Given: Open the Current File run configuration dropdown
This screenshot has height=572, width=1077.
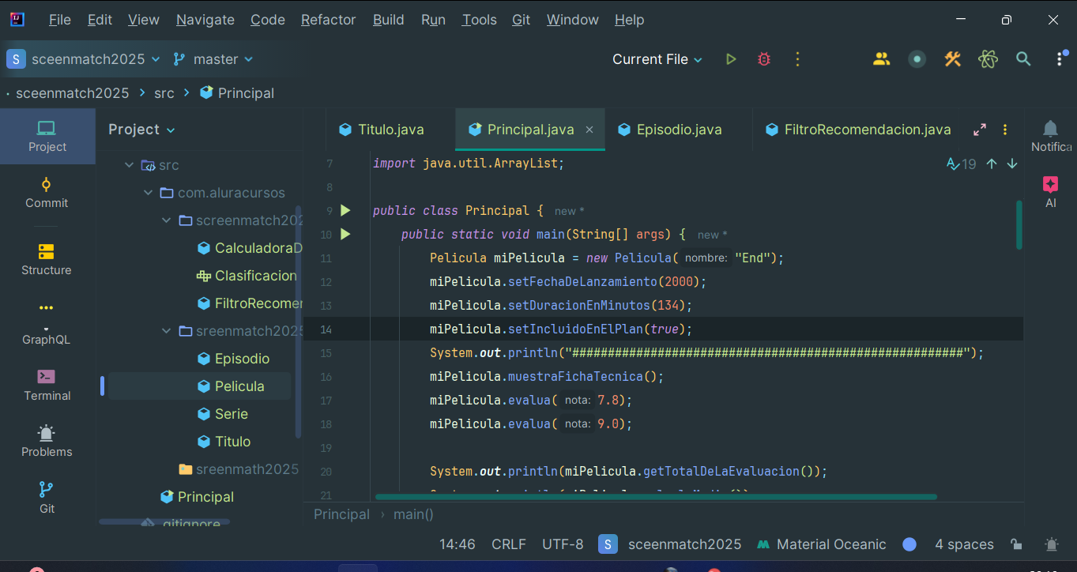Looking at the screenshot, I should 657,59.
